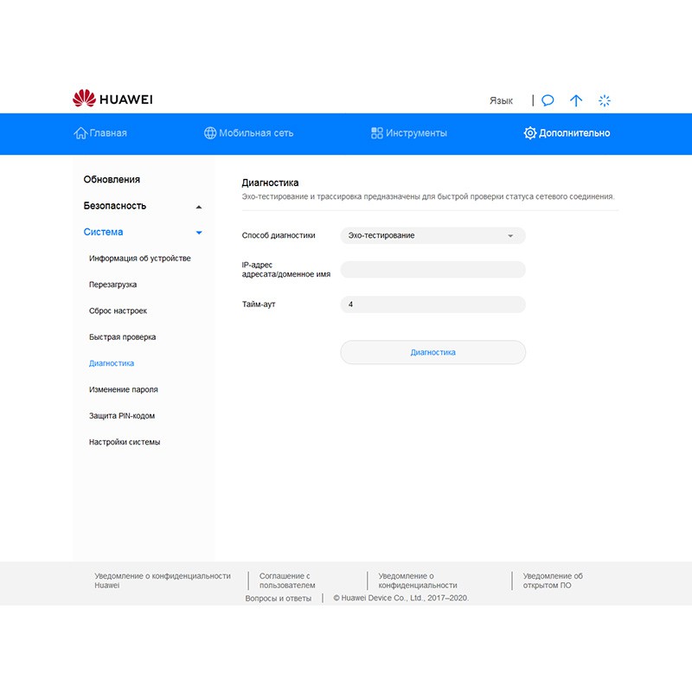The width and height of the screenshot is (692, 692).
Task: Click the loading spinner icon in header
Action: pyautogui.click(x=605, y=100)
